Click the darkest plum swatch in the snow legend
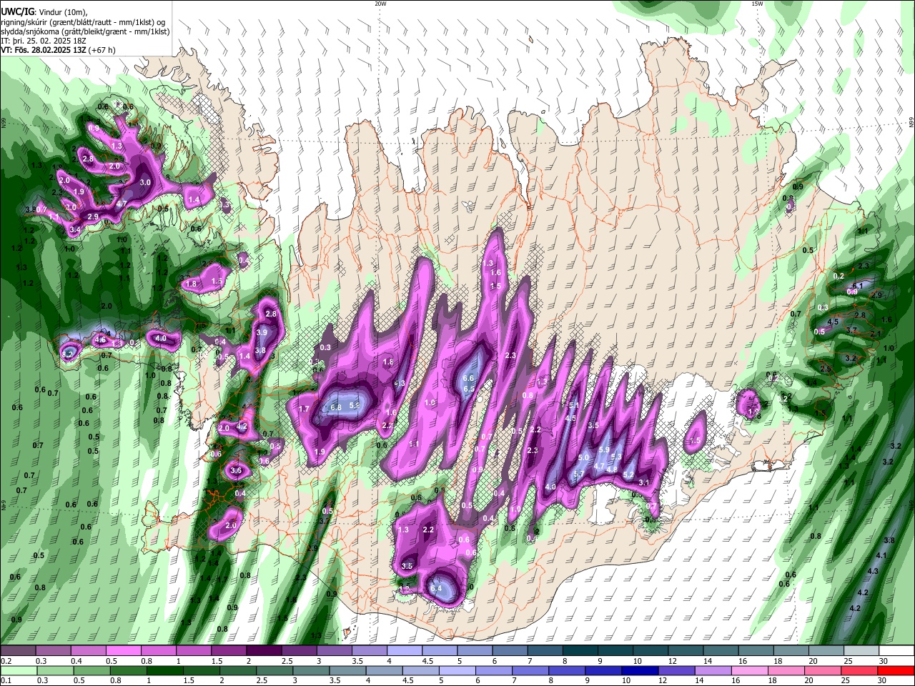 pos(263,651)
